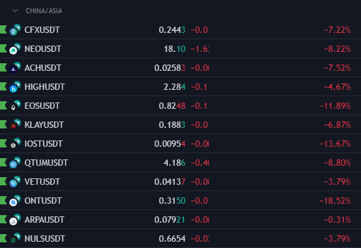Click the green flag beside IOSTUSDT

(3, 144)
